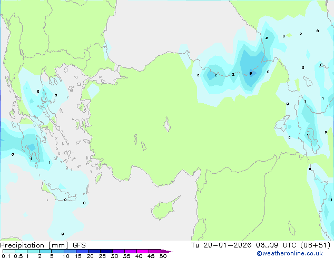Select the '10' legend scale label

[x=66, y=256]
